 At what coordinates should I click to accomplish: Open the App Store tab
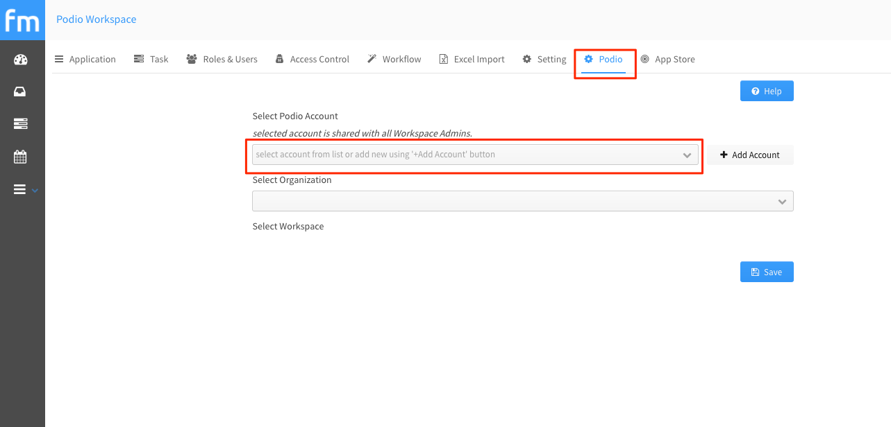click(x=667, y=59)
